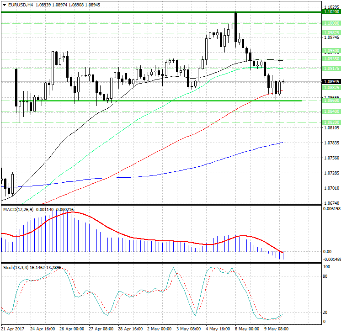Select the 1.08400 price level tag

330,111
